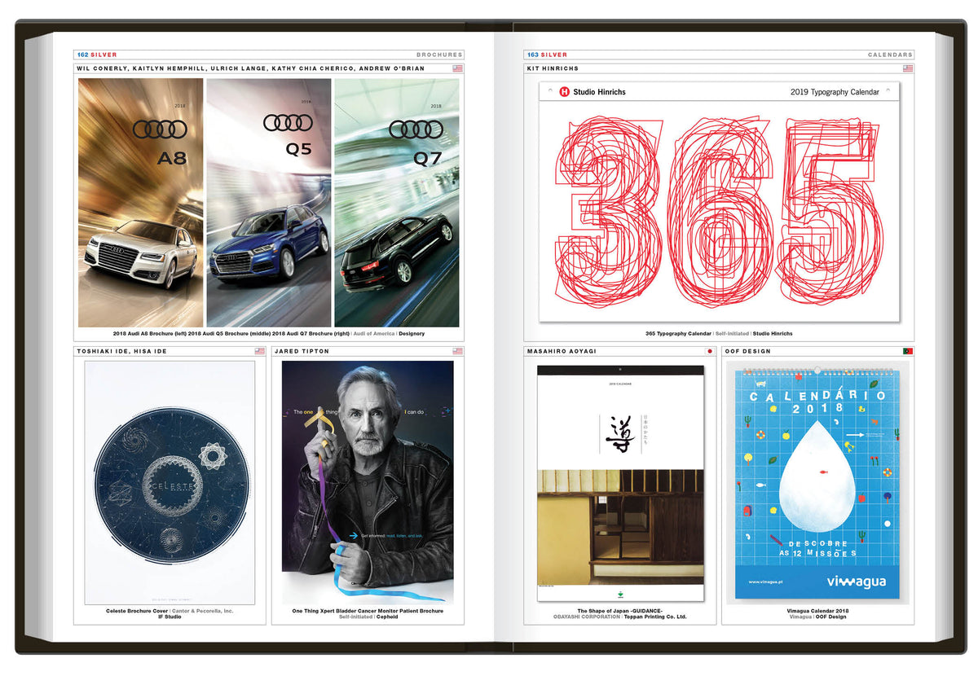Click the US flag in the Kit Hinrichs row

click(x=908, y=69)
